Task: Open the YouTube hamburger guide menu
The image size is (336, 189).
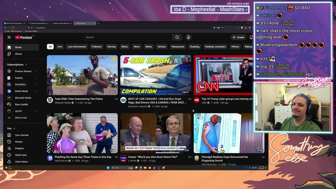Action: coord(9,37)
